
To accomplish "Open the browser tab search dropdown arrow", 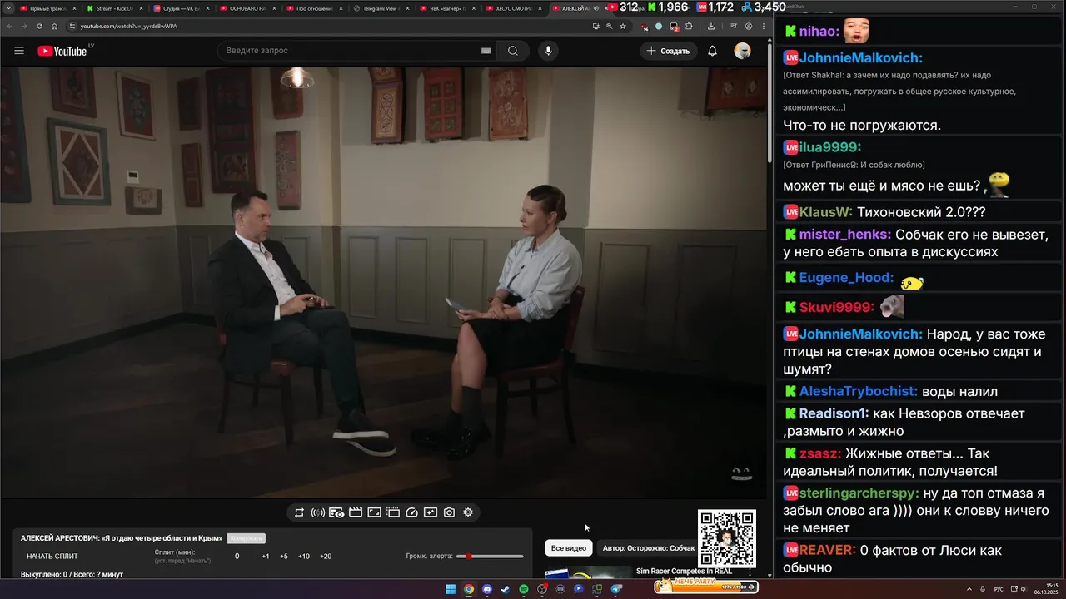I will [x=8, y=8].
